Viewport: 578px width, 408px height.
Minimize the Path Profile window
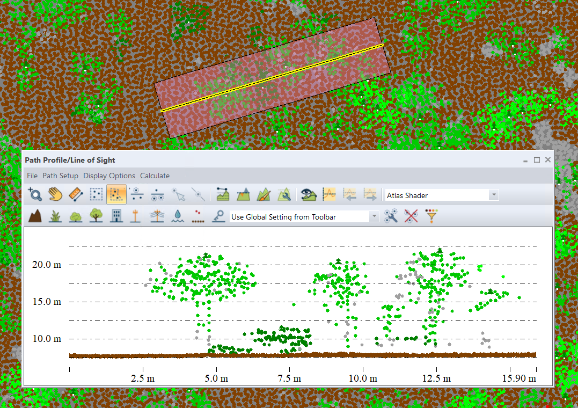tap(525, 161)
